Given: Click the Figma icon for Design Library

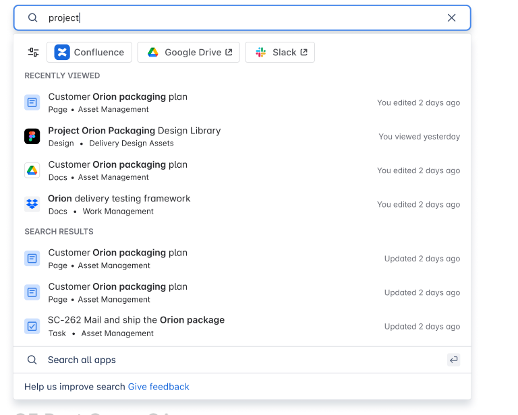Looking at the screenshot, I should click(32, 137).
